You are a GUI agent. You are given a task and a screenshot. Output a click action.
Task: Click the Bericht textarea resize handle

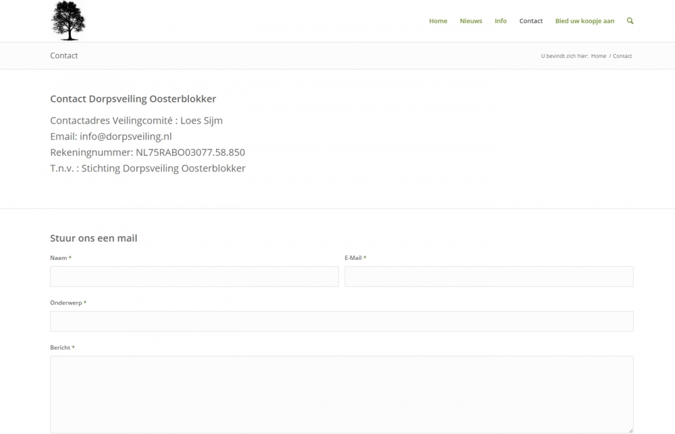click(630, 430)
